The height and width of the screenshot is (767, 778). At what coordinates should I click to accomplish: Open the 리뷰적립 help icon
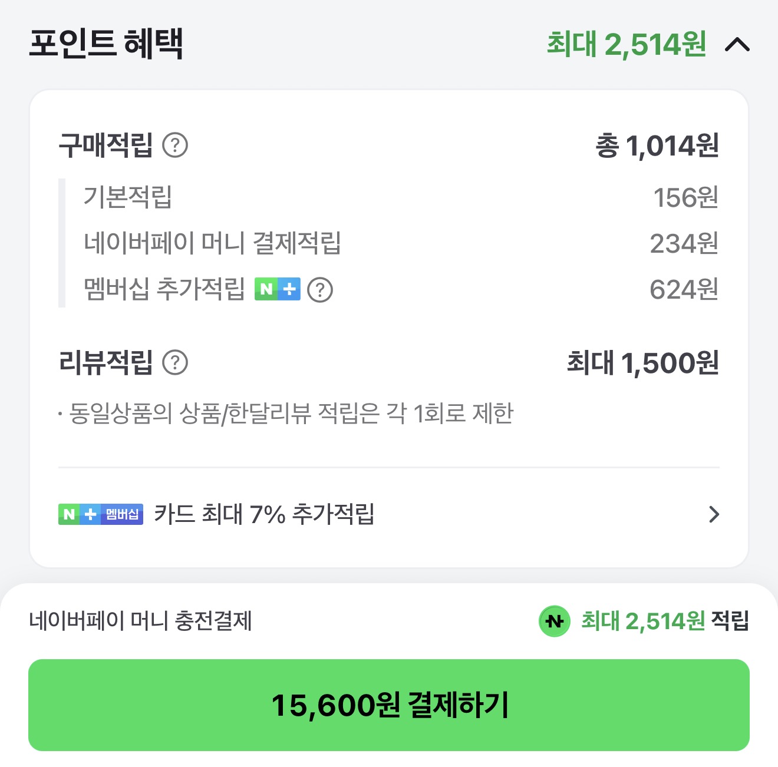[176, 364]
